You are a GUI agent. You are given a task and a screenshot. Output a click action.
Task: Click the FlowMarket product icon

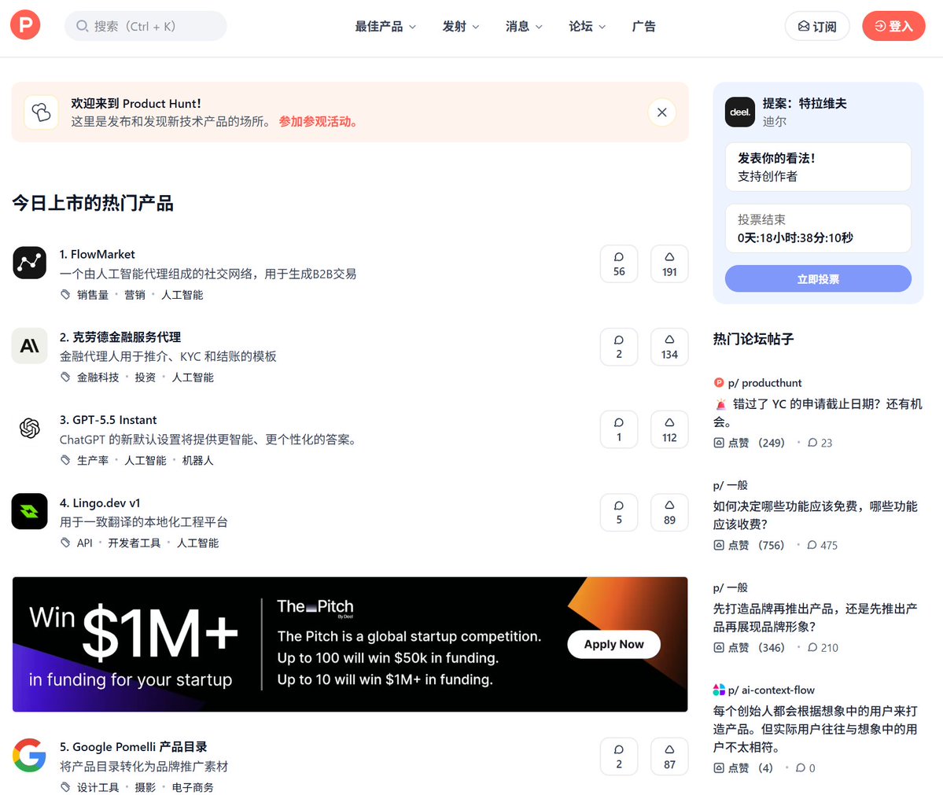tap(29, 263)
